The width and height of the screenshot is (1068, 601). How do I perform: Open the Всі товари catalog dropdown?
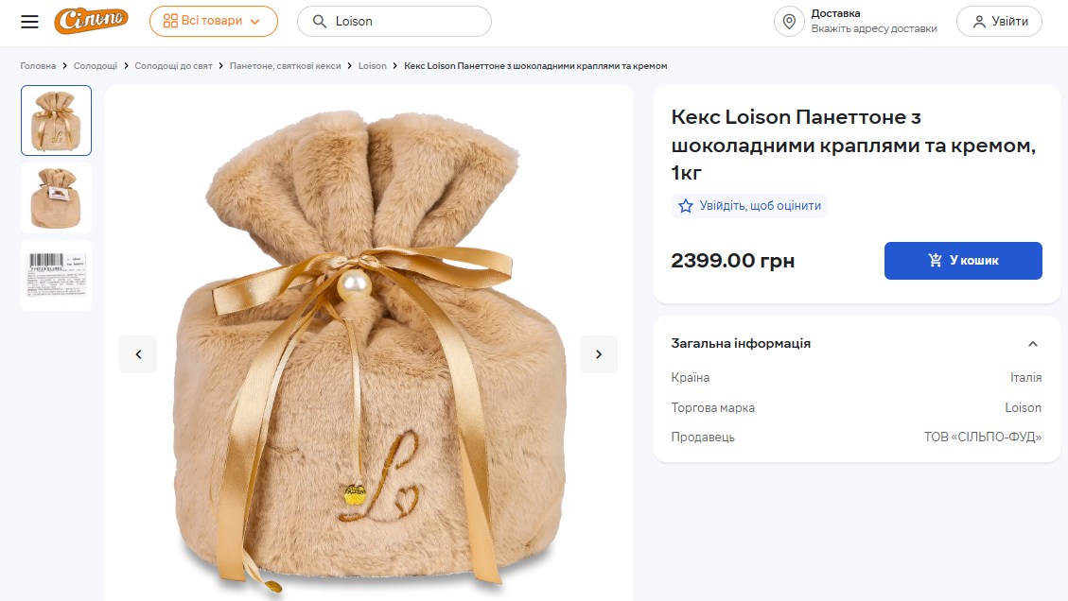tap(213, 21)
